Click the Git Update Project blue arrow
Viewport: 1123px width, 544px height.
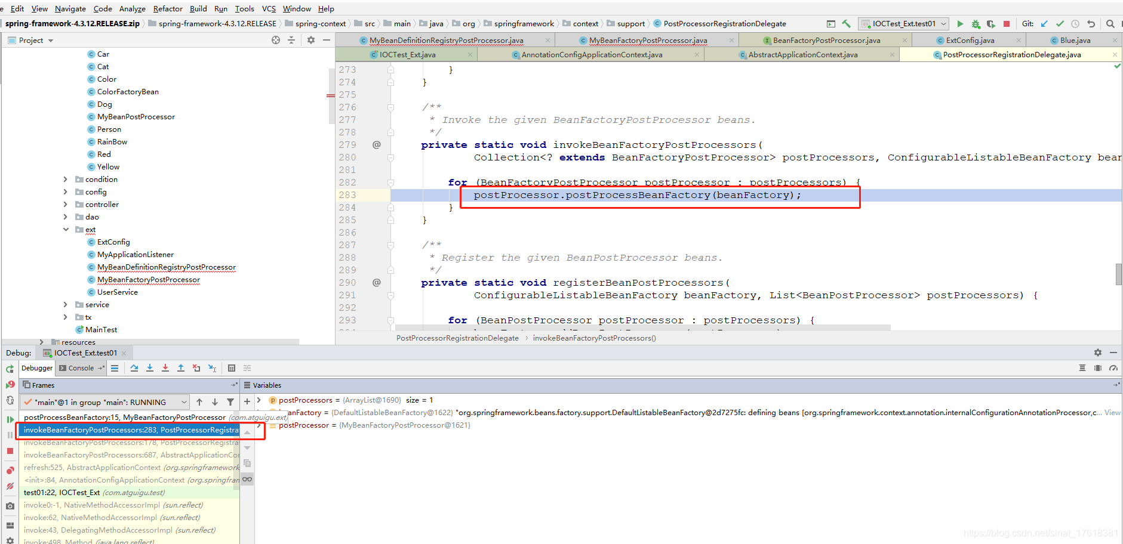(1044, 24)
